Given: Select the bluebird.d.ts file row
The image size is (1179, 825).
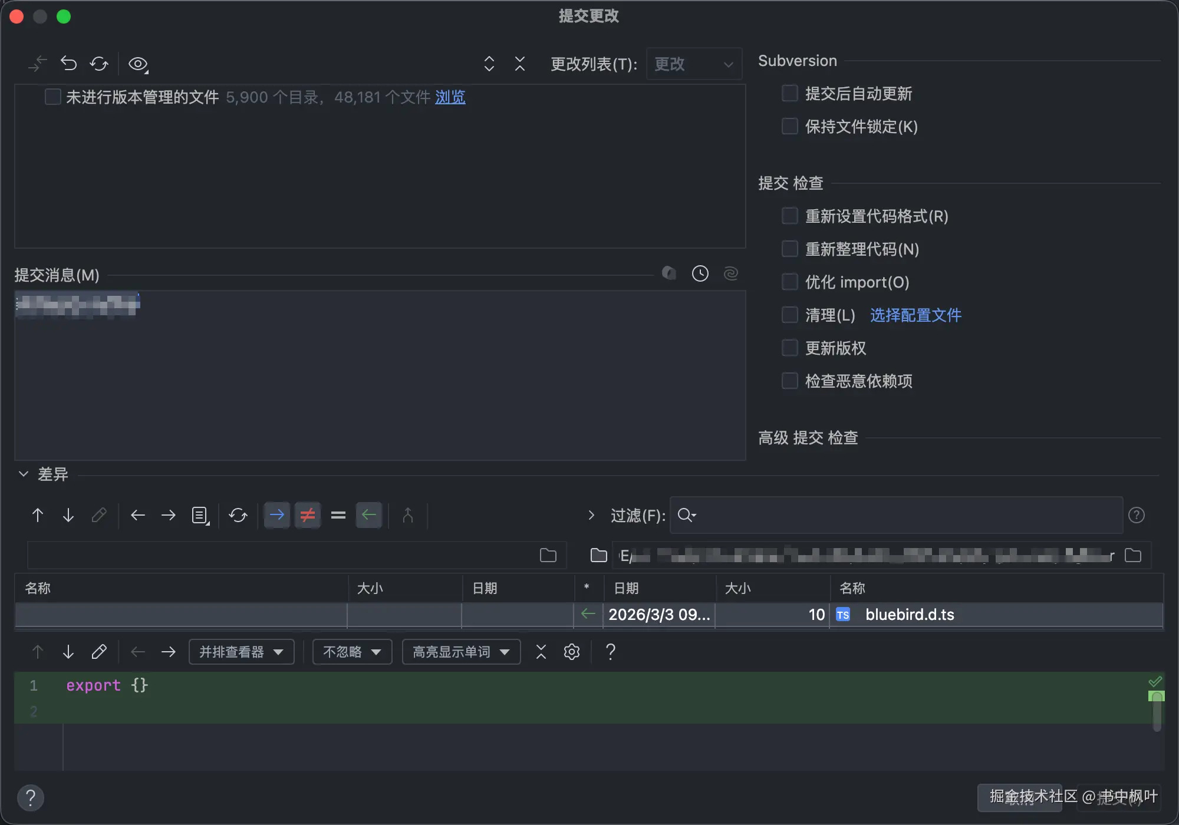Looking at the screenshot, I should tap(909, 615).
